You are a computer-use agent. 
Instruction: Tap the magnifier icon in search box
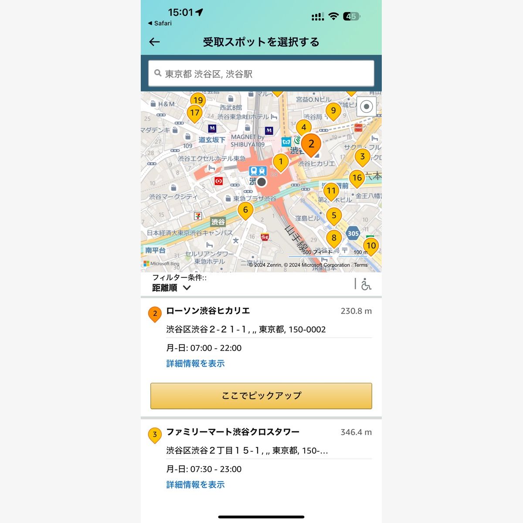[158, 73]
